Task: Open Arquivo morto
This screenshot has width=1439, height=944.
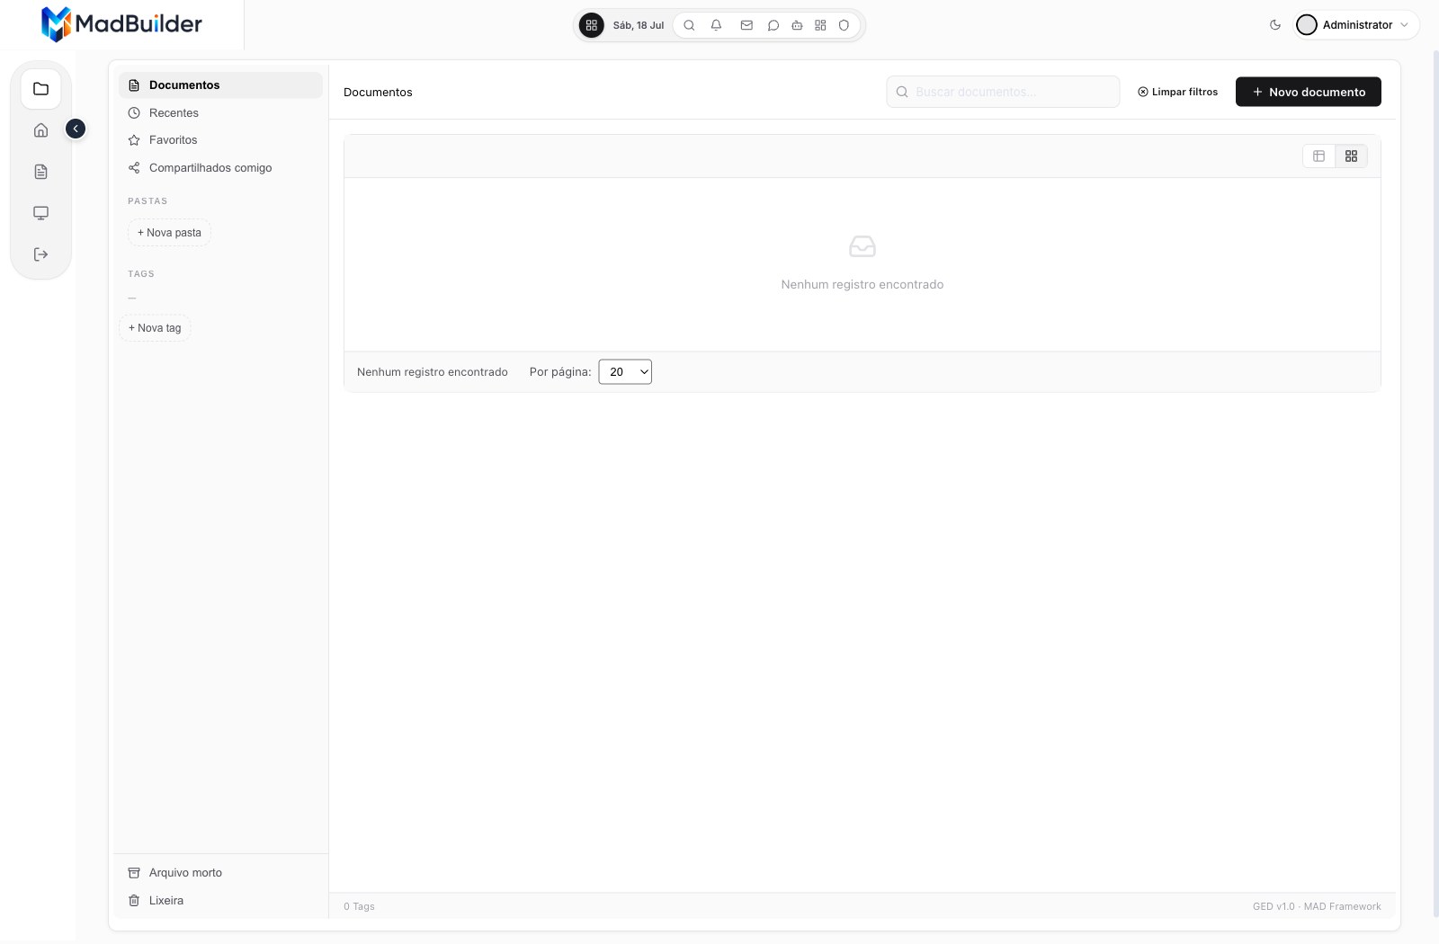Action: (220, 873)
